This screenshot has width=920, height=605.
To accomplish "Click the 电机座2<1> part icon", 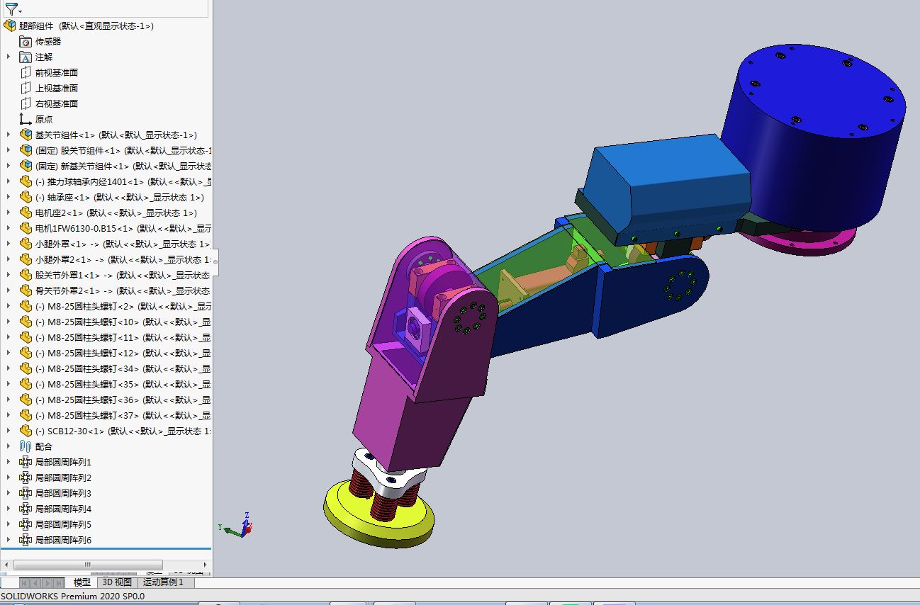I will tap(26, 213).
